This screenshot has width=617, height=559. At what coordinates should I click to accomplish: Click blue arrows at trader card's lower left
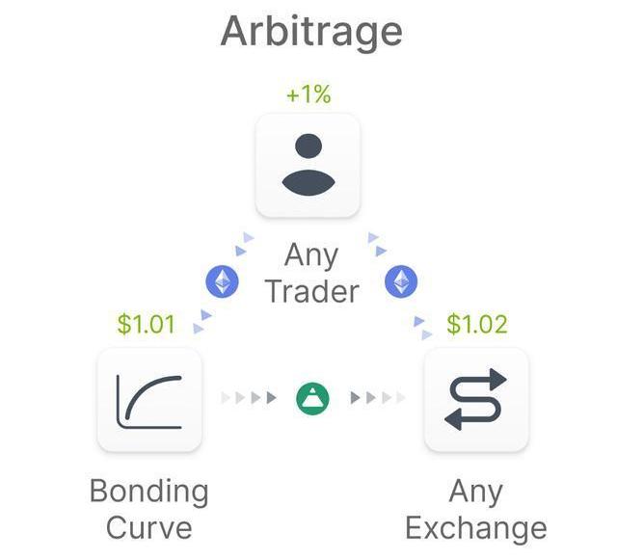click(x=245, y=243)
